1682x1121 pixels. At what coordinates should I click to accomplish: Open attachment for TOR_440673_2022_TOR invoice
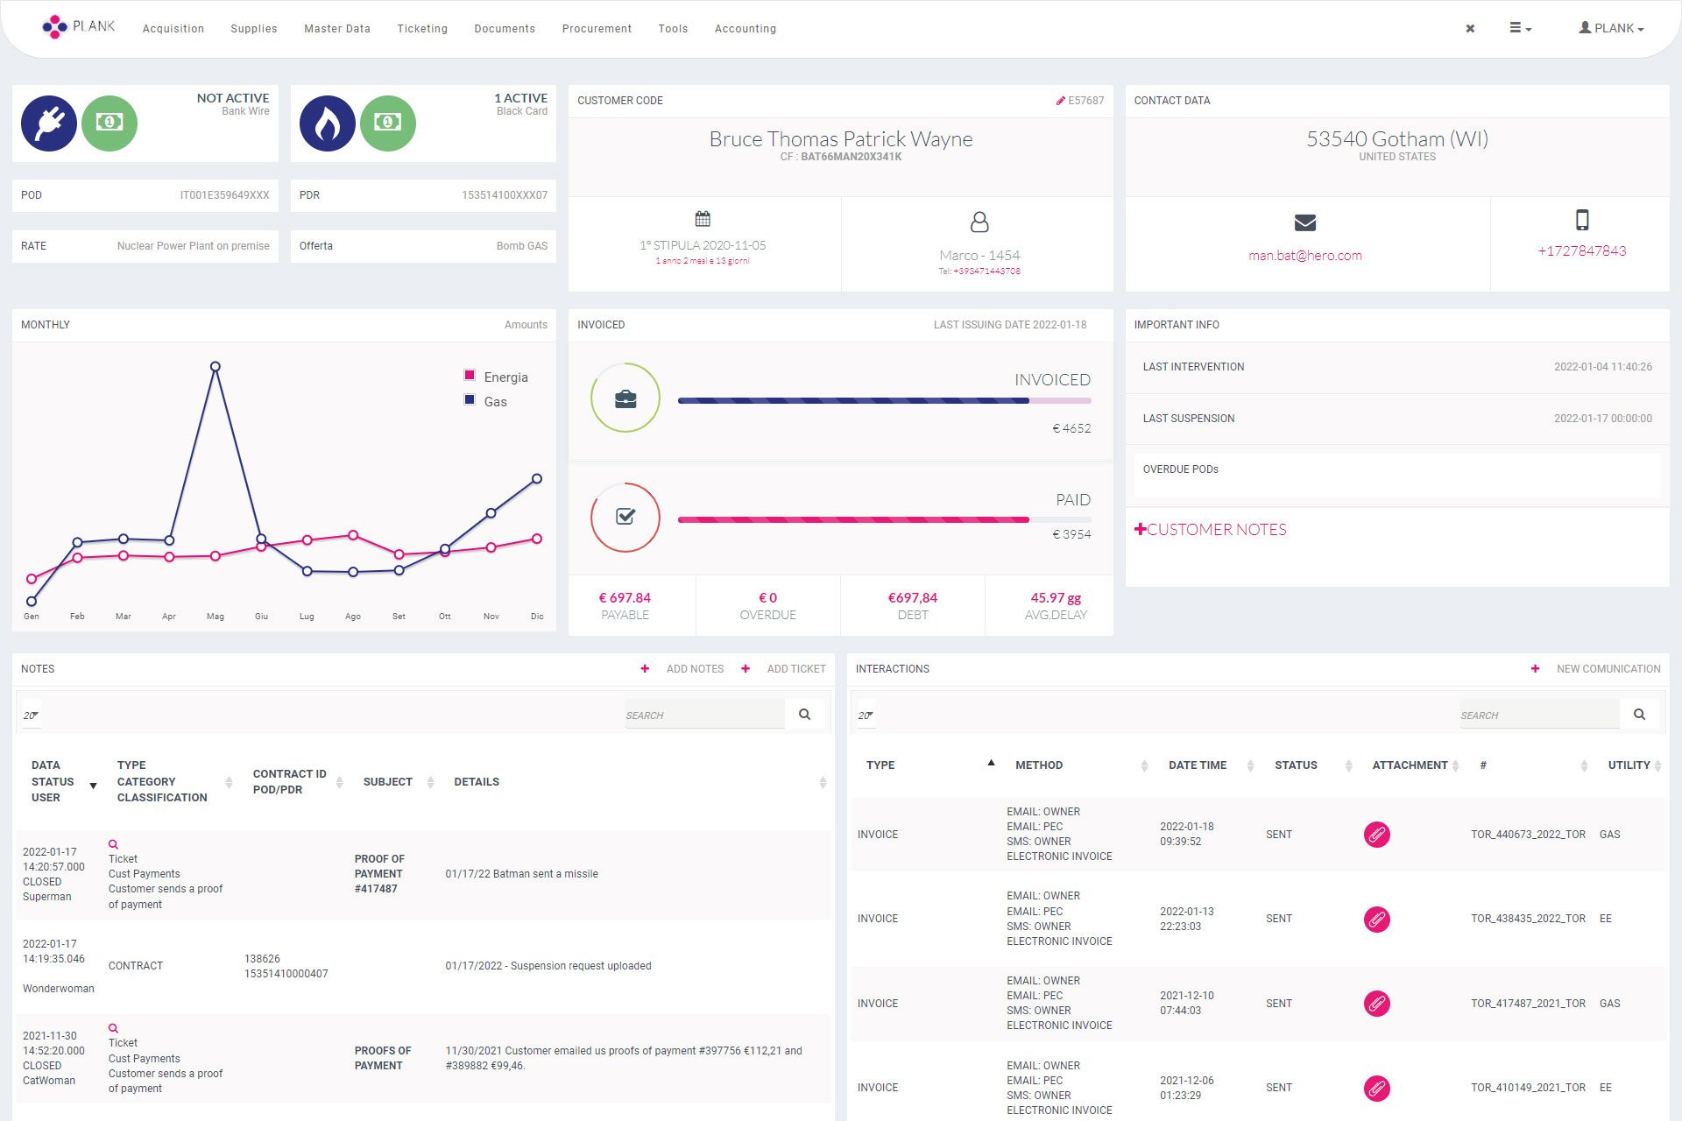click(x=1377, y=835)
